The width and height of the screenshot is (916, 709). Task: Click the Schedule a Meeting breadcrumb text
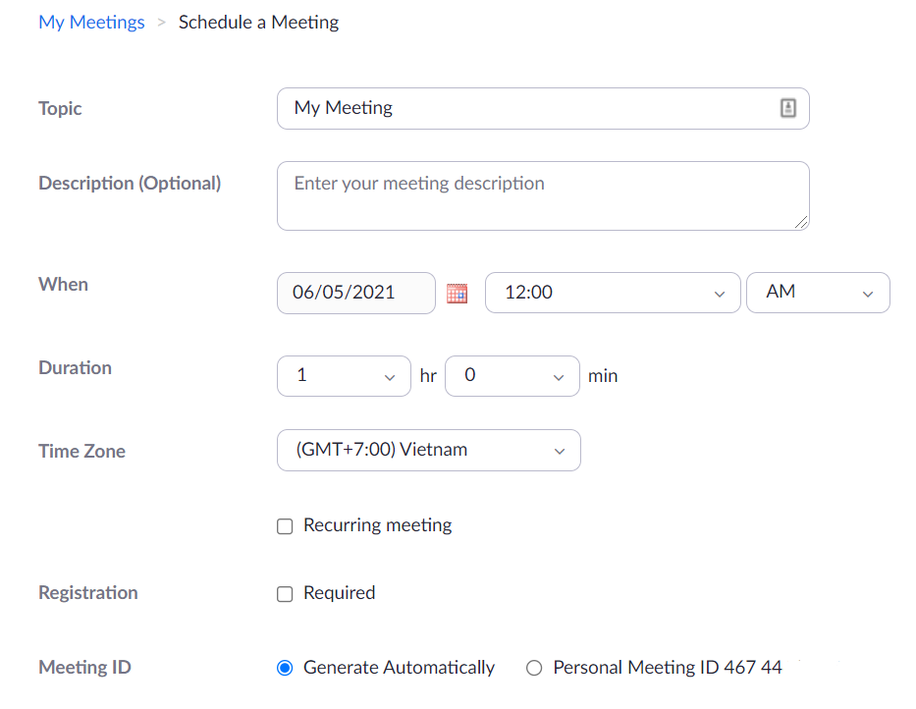259,23
